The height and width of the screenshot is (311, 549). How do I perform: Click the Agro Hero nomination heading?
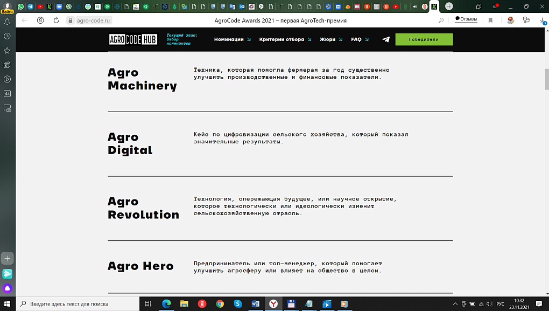[x=140, y=266]
